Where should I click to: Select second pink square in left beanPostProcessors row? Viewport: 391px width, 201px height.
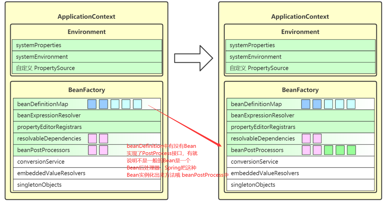pos(103,150)
